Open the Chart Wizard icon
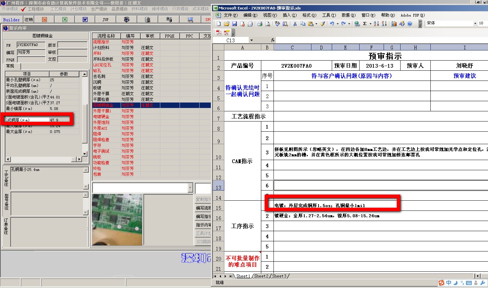 pos(394,24)
